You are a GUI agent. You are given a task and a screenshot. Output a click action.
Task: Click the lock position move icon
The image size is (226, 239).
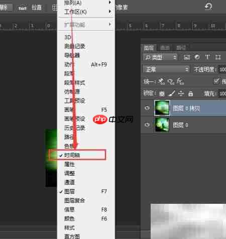(181, 94)
